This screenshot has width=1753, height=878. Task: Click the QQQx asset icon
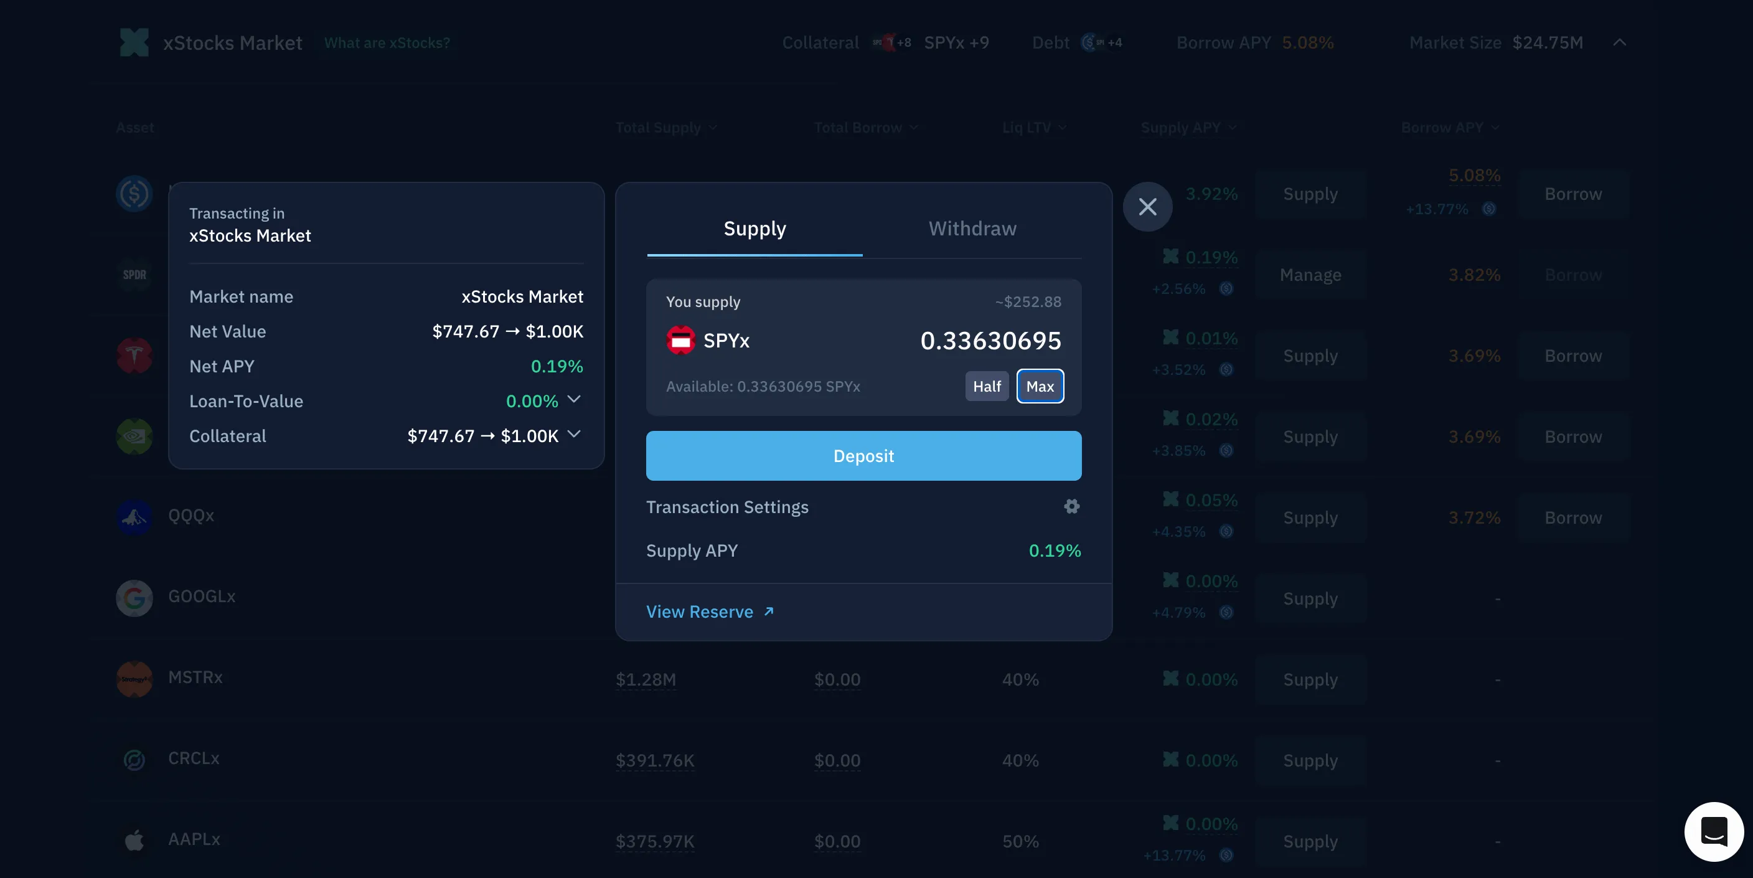click(x=134, y=517)
